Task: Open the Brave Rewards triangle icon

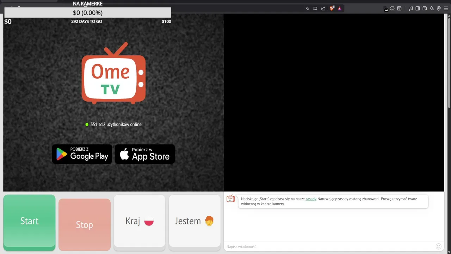Action: click(x=340, y=8)
